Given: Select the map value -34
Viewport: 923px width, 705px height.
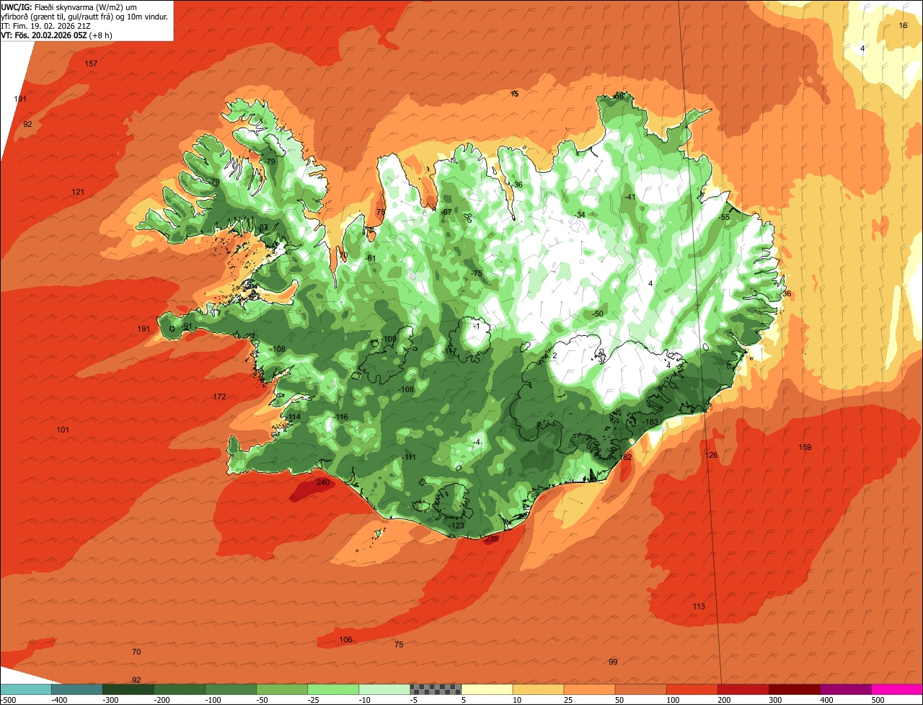Looking at the screenshot, I should pyautogui.click(x=580, y=216).
